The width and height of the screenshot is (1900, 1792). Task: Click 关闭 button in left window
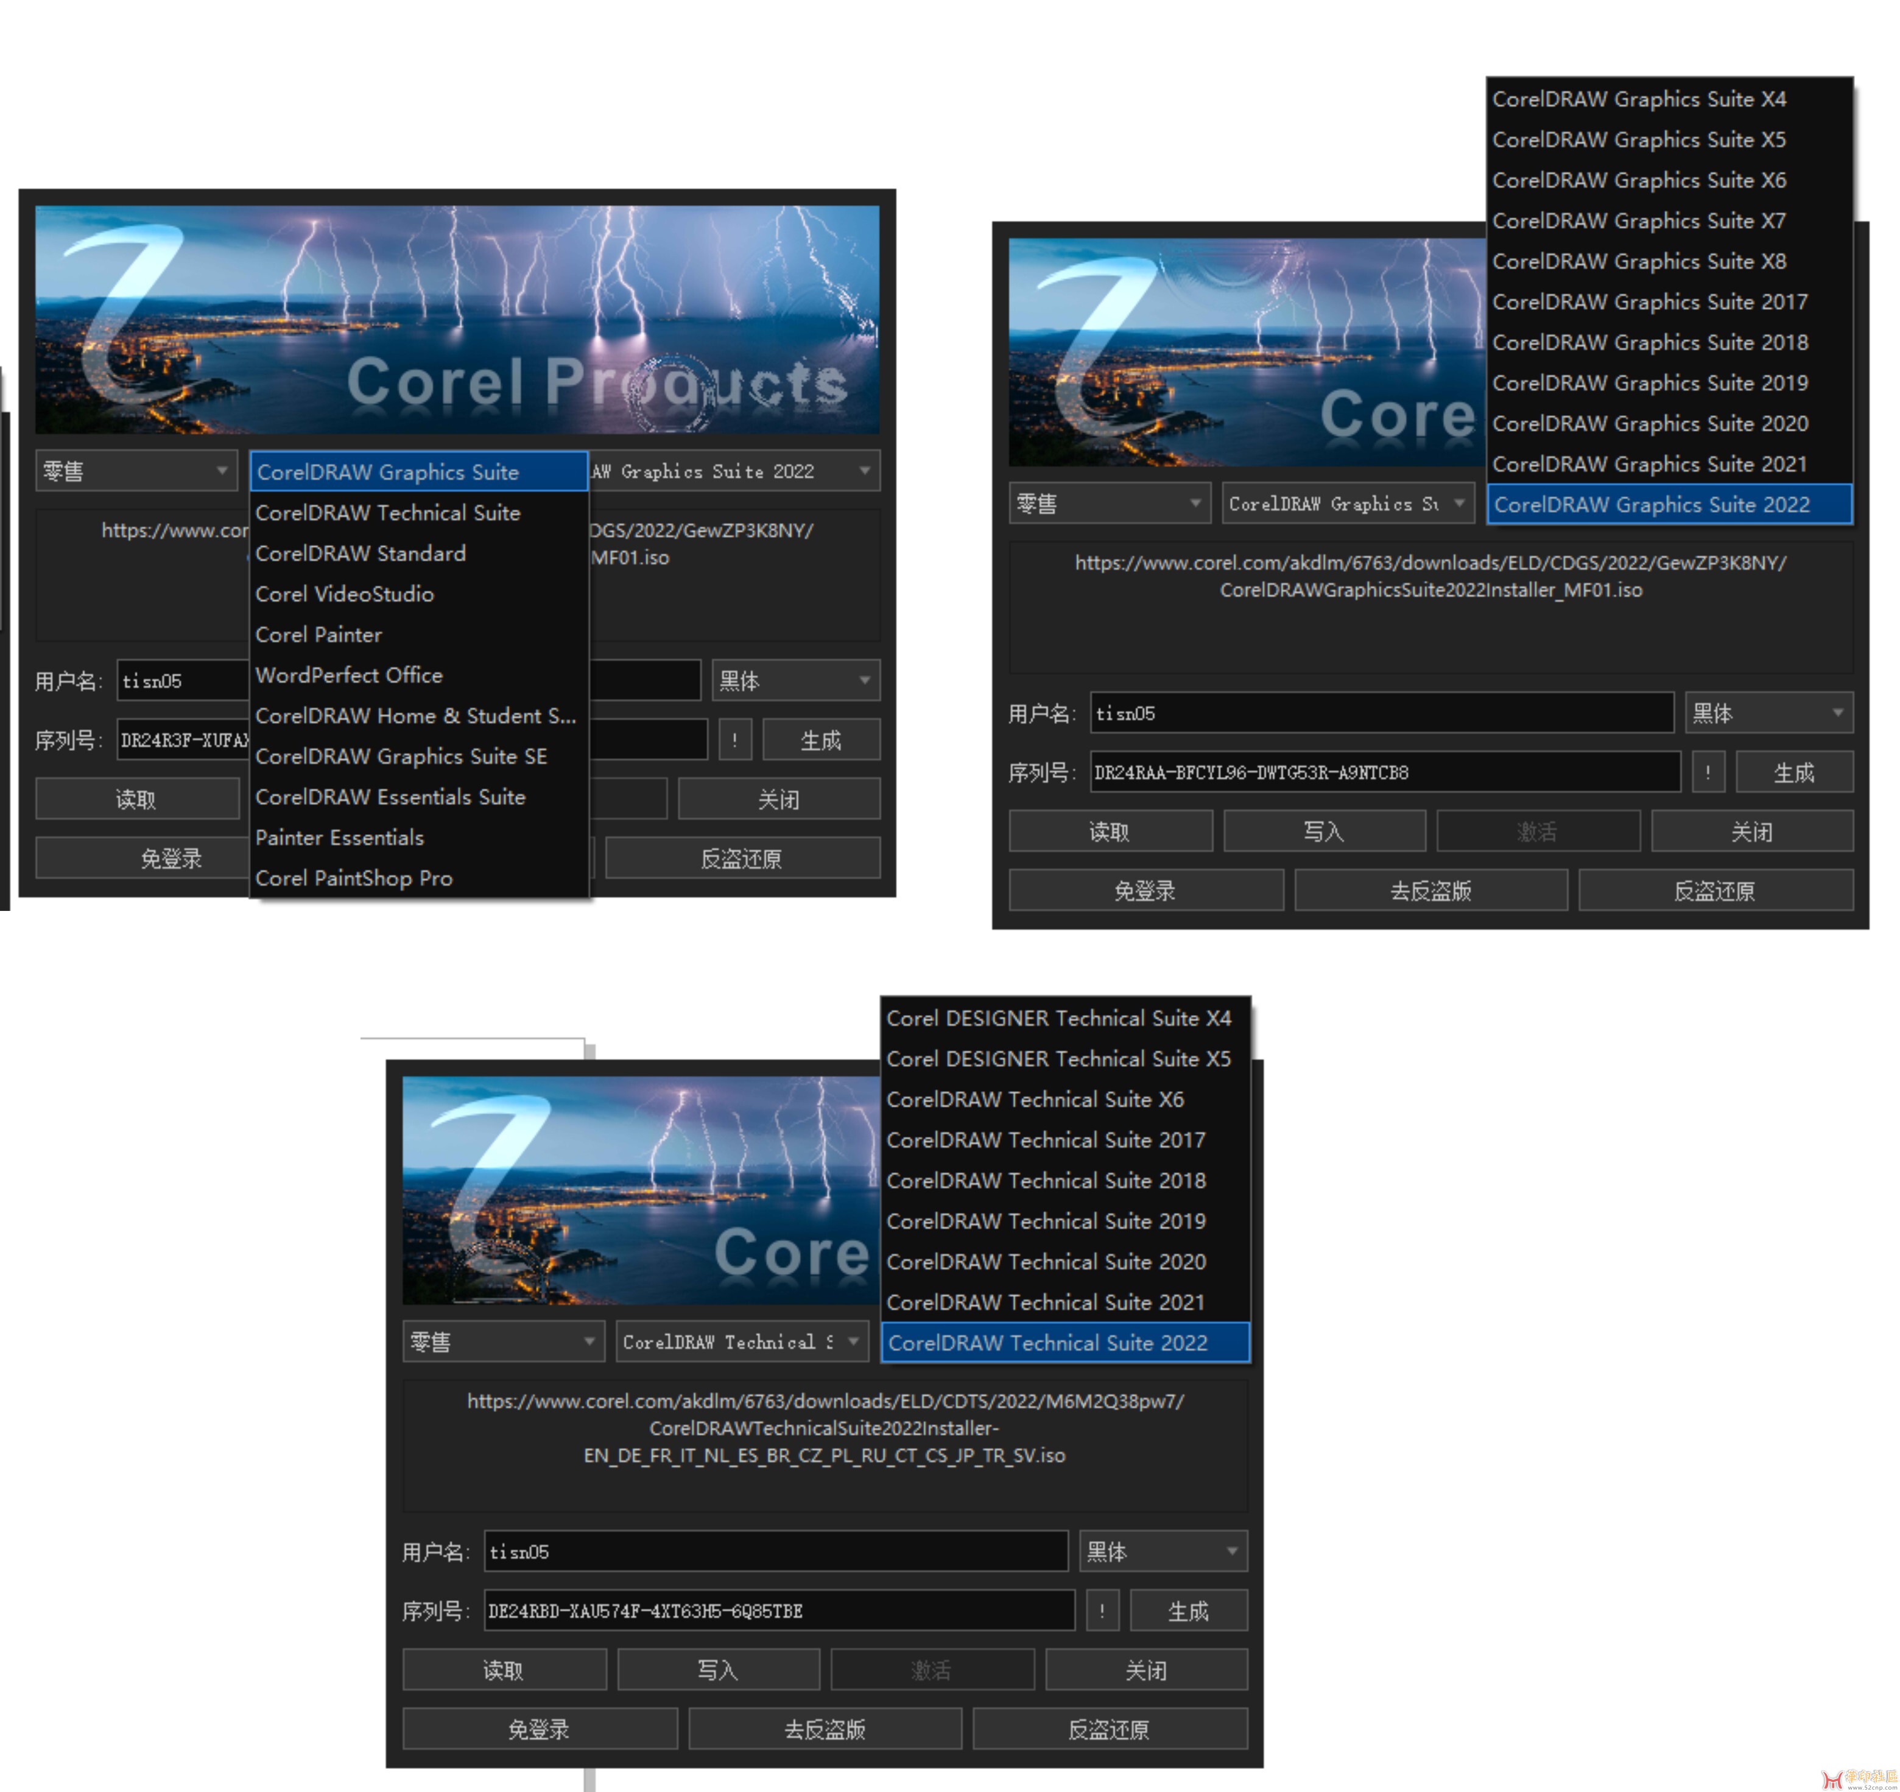click(x=779, y=799)
